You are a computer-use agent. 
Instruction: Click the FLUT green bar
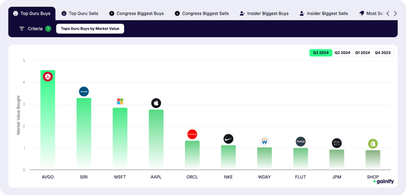click(301, 159)
